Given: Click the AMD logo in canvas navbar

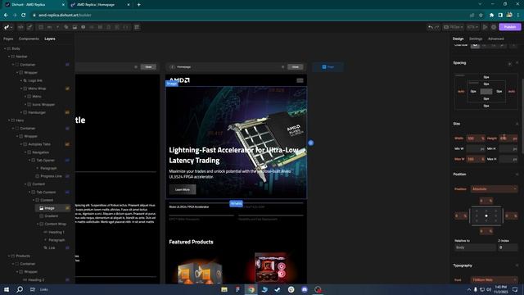Looking at the screenshot, I should coord(180,80).
